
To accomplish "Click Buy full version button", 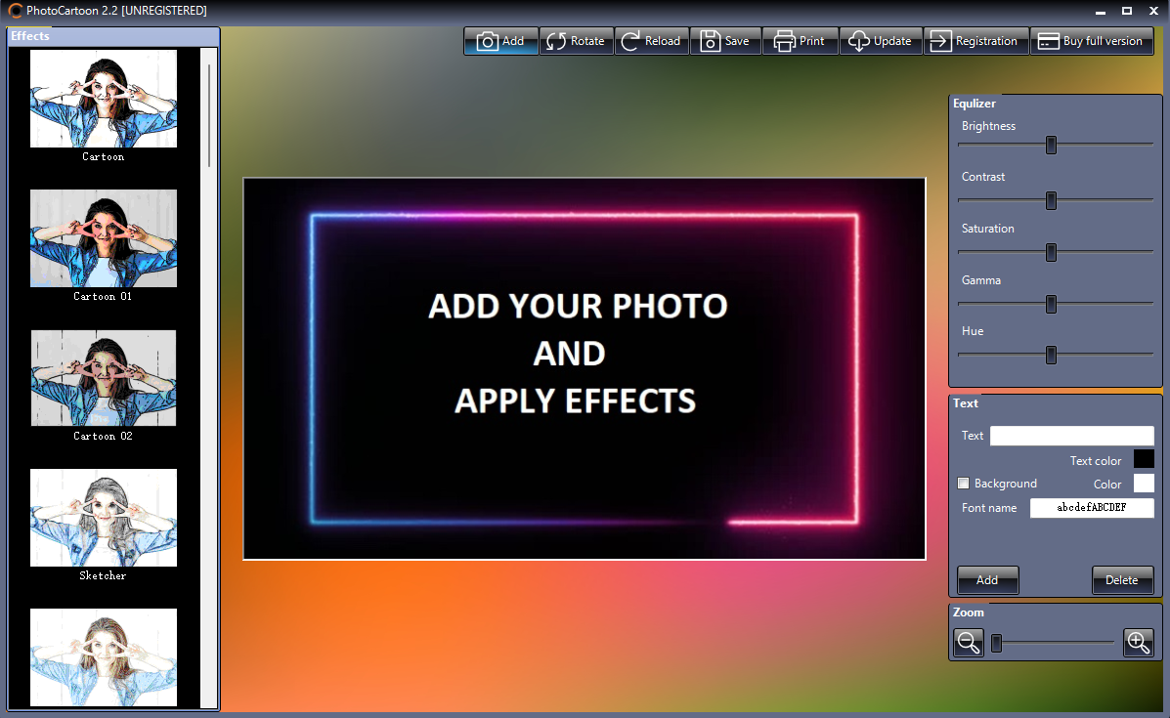I will (1091, 41).
